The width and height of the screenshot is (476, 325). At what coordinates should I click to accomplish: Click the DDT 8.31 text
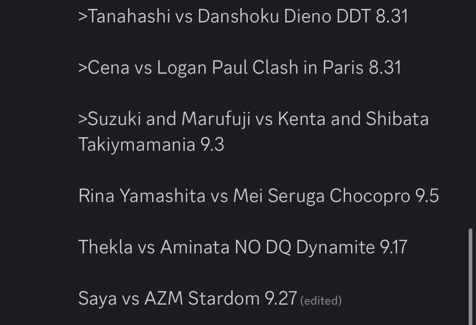coord(372,16)
